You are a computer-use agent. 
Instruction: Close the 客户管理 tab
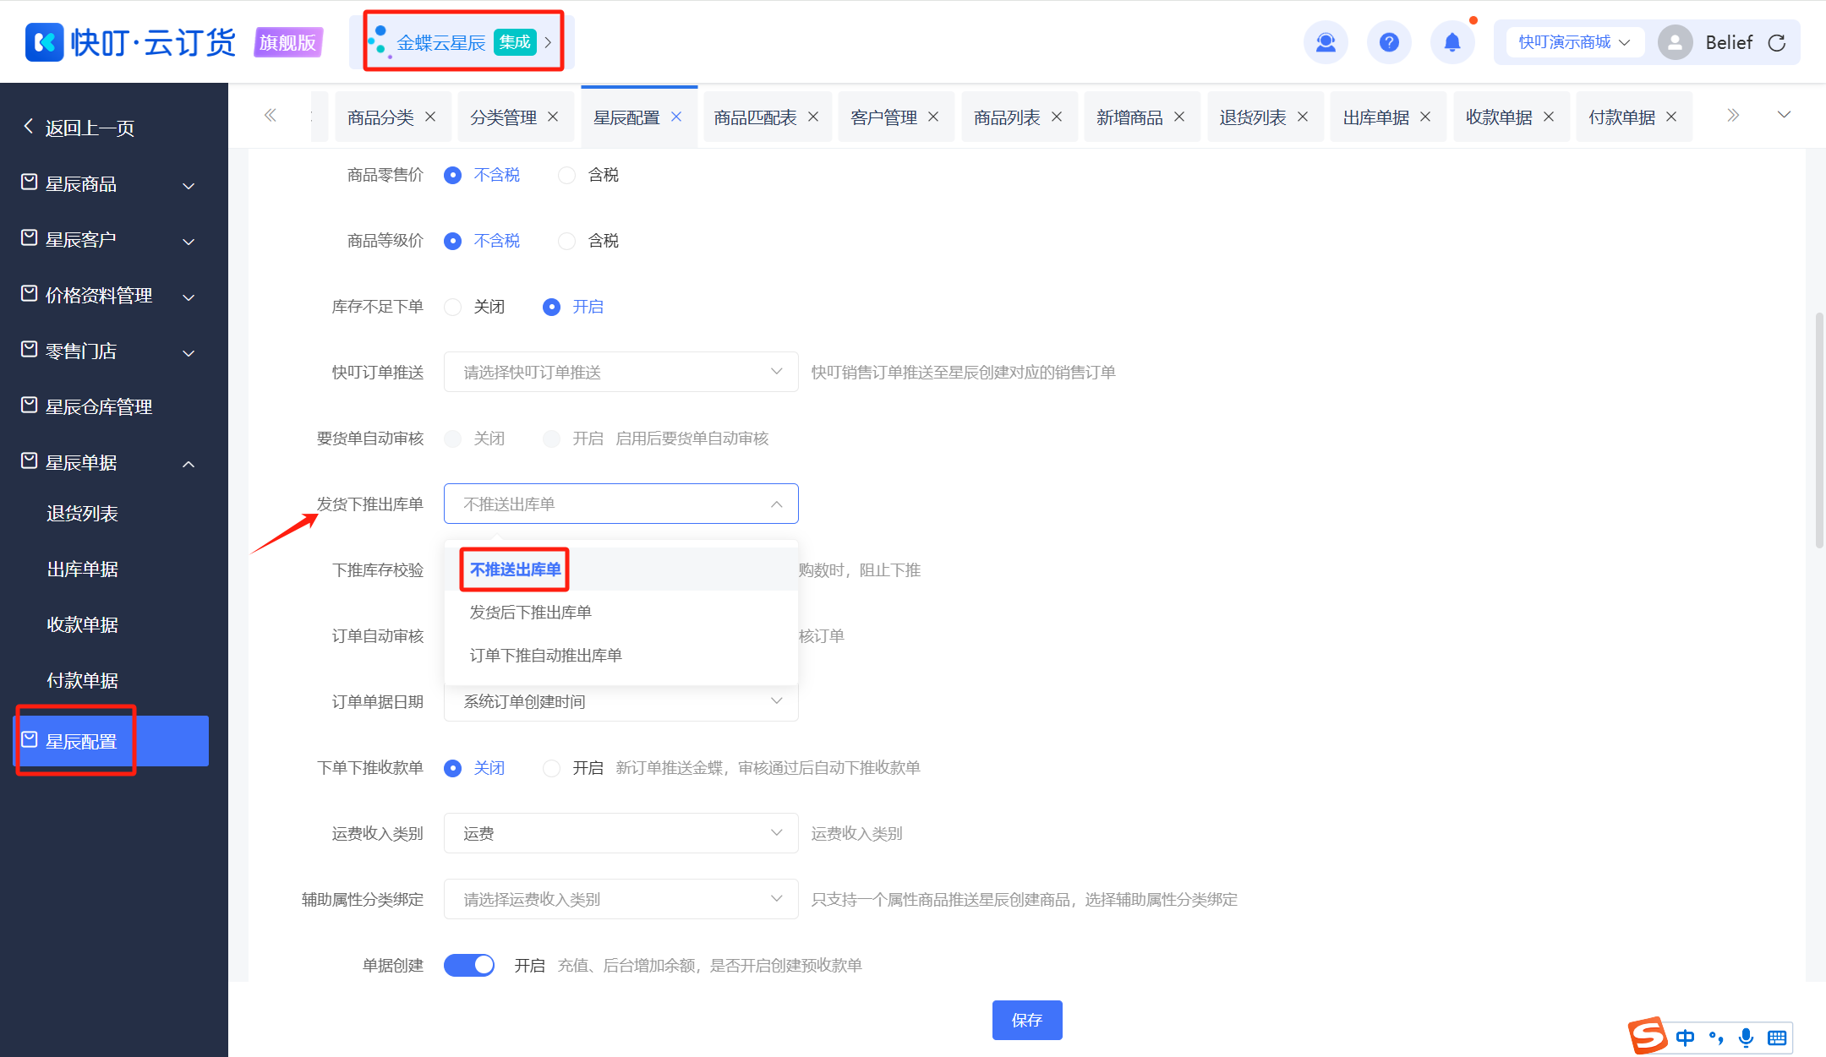pyautogui.click(x=933, y=117)
